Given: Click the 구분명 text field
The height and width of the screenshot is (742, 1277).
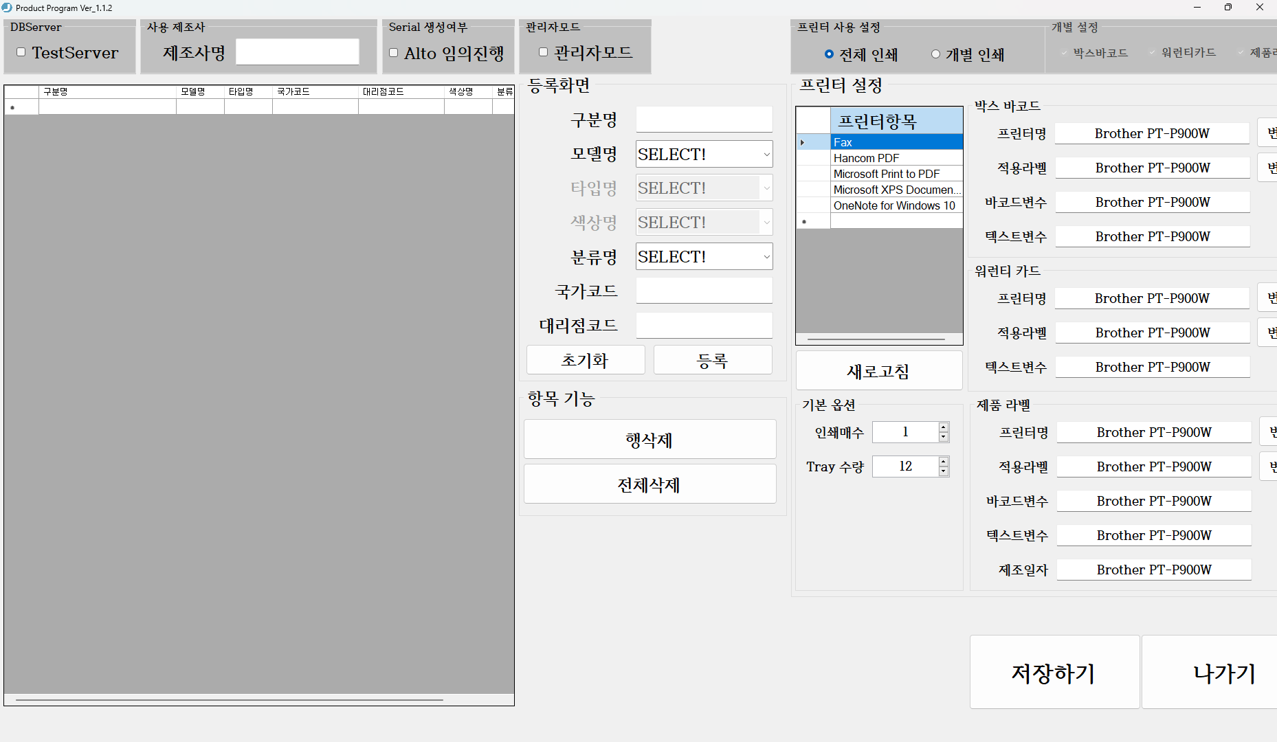Looking at the screenshot, I should (x=704, y=120).
